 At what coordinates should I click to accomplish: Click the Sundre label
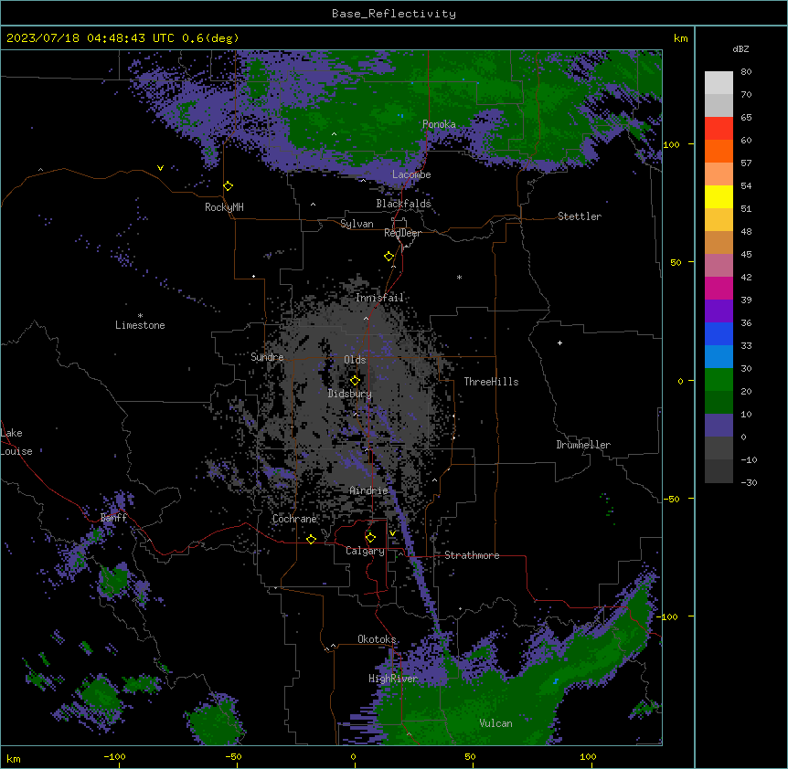[267, 357]
